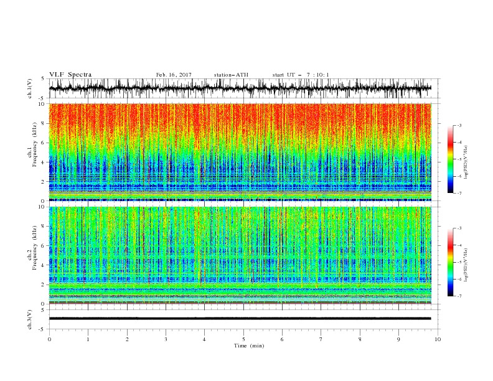This screenshot has height=381, width=493.
Task: Click the "-7" label on lower colorbar
Action: [459, 296]
